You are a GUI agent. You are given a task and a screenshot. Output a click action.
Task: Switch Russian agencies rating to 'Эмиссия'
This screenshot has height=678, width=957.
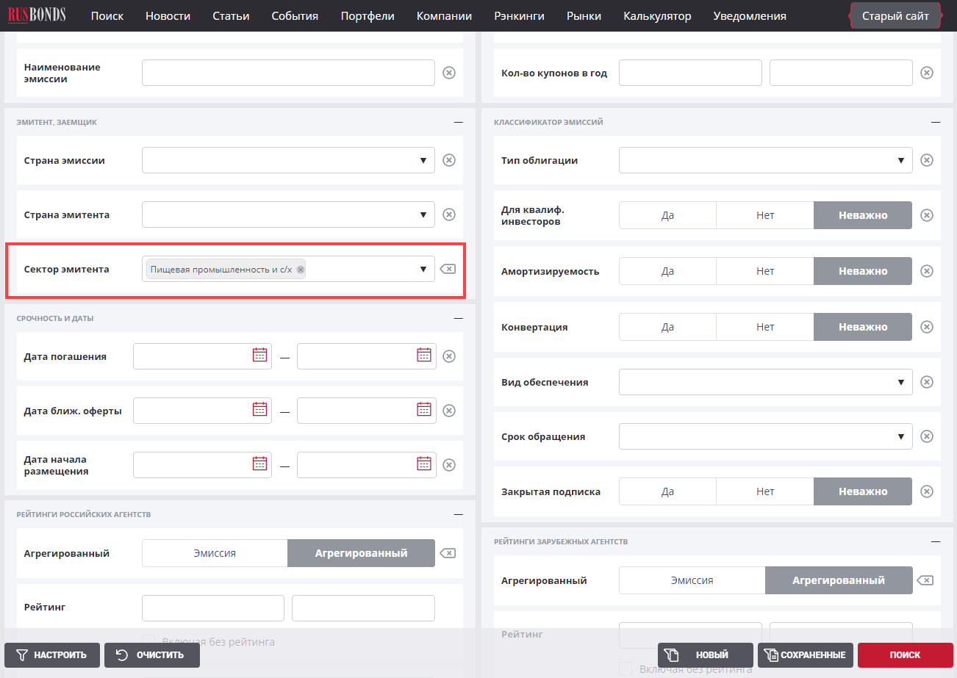[x=215, y=553]
